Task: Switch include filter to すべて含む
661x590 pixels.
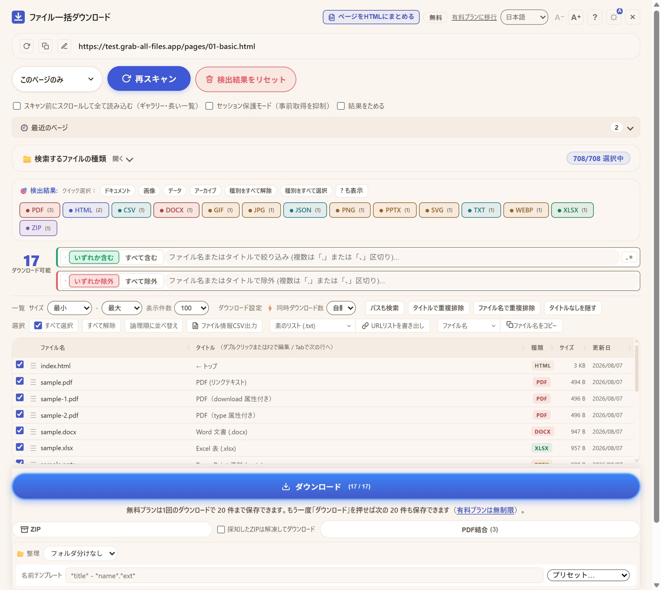Action: (141, 258)
